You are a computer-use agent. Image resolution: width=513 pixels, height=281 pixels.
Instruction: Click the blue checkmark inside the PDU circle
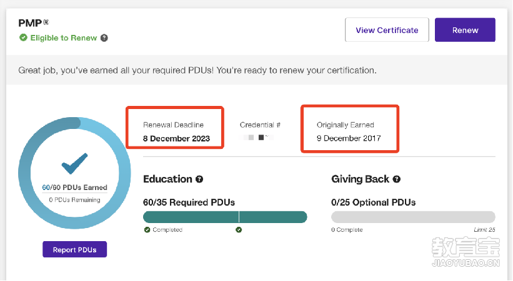pyautogui.click(x=74, y=163)
